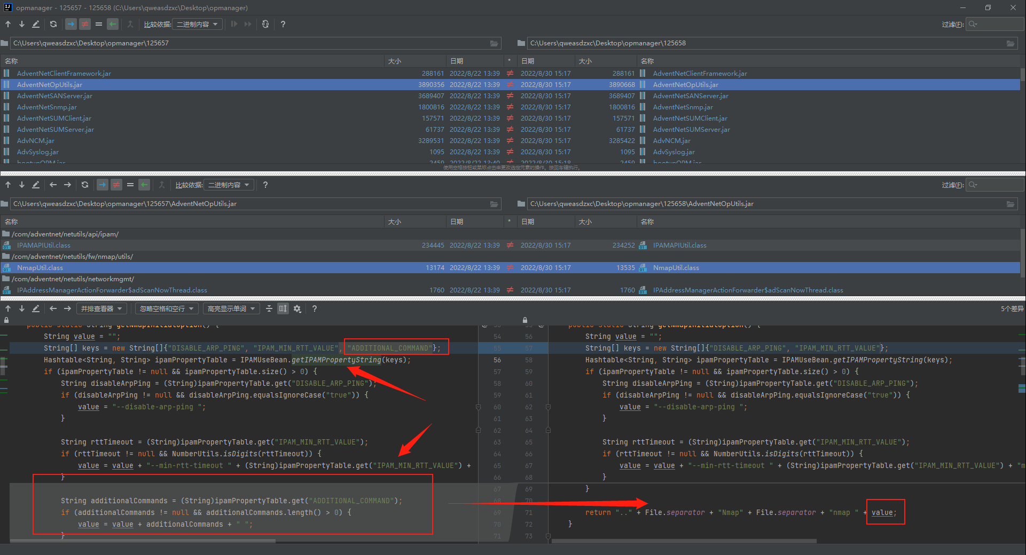The width and height of the screenshot is (1026, 555).
Task: Click the edit pencil icon in the top folder toolbar
Action: 36,24
